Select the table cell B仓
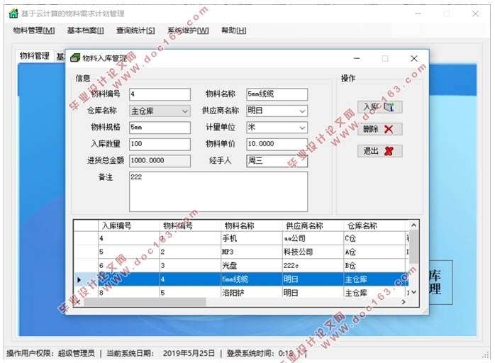Image resolution: width=495 pixels, height=363 pixels. click(x=374, y=265)
